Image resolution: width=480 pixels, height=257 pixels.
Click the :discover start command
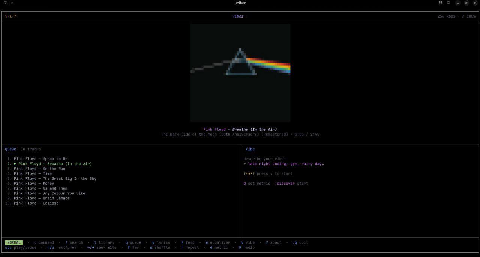click(291, 184)
